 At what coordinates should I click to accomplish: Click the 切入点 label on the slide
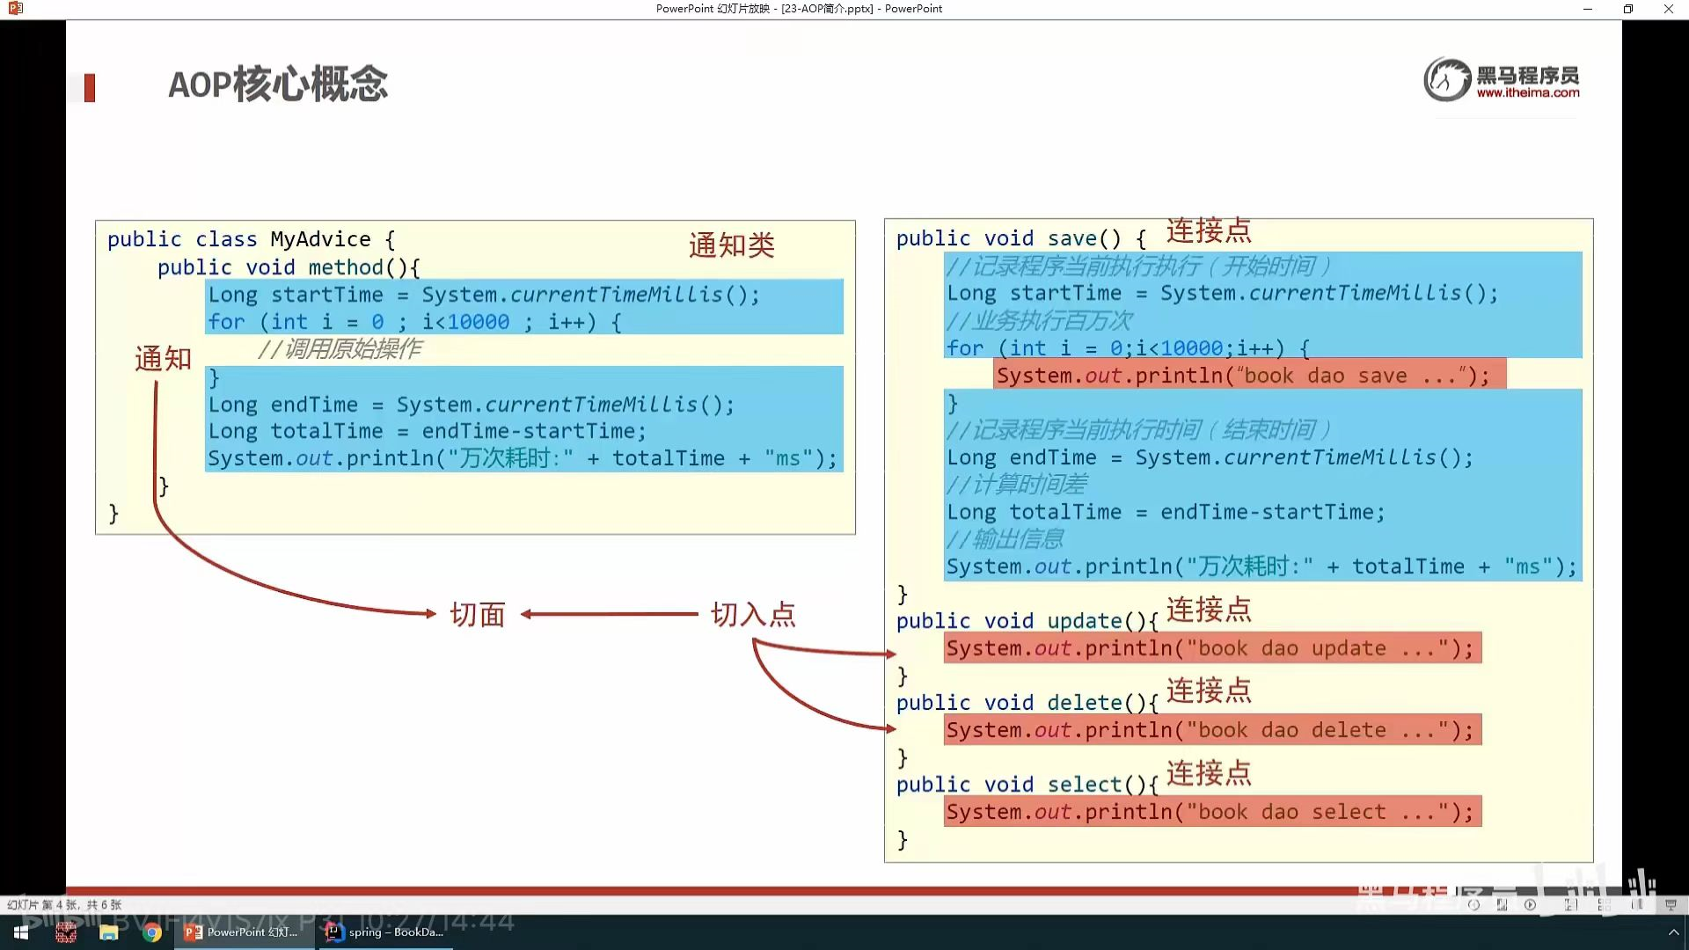753,614
